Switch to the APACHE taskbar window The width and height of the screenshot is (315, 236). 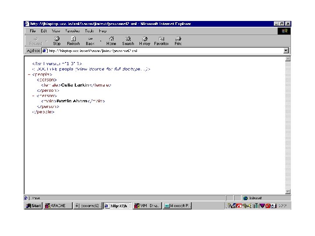click(x=58, y=206)
